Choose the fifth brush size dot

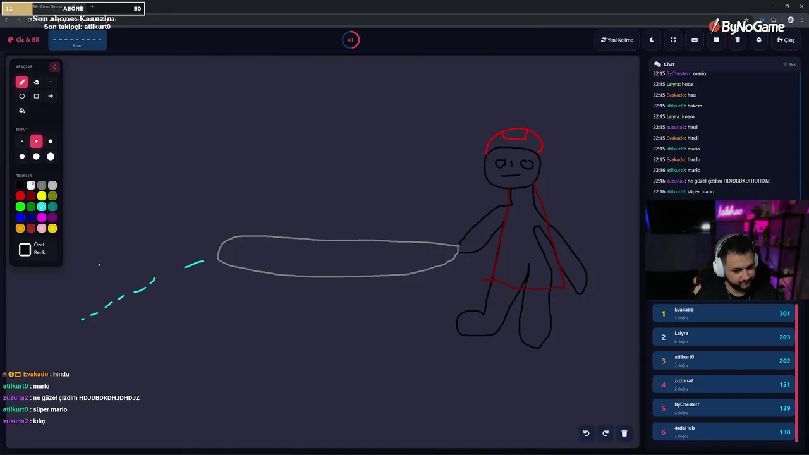tap(36, 156)
